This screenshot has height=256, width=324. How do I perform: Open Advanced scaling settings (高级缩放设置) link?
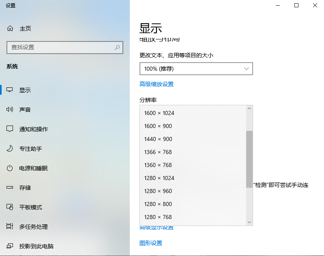(157, 84)
